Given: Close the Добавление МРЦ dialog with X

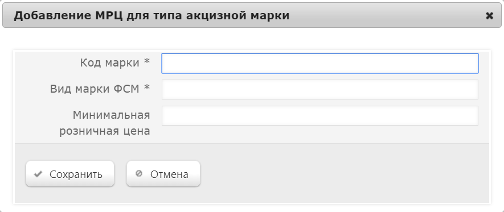Looking at the screenshot, I should pos(489,16).
